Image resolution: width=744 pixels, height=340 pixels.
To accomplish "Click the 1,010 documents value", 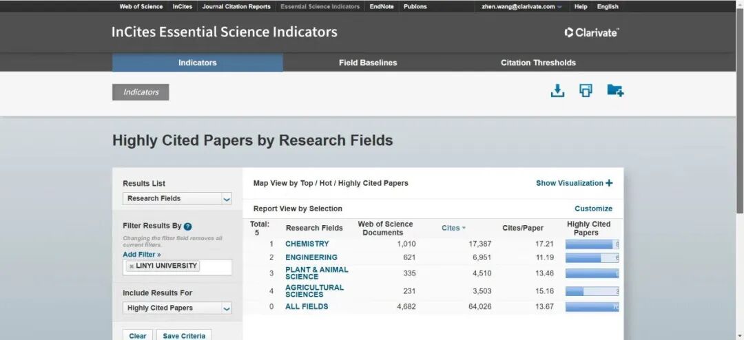I will tap(406, 244).
